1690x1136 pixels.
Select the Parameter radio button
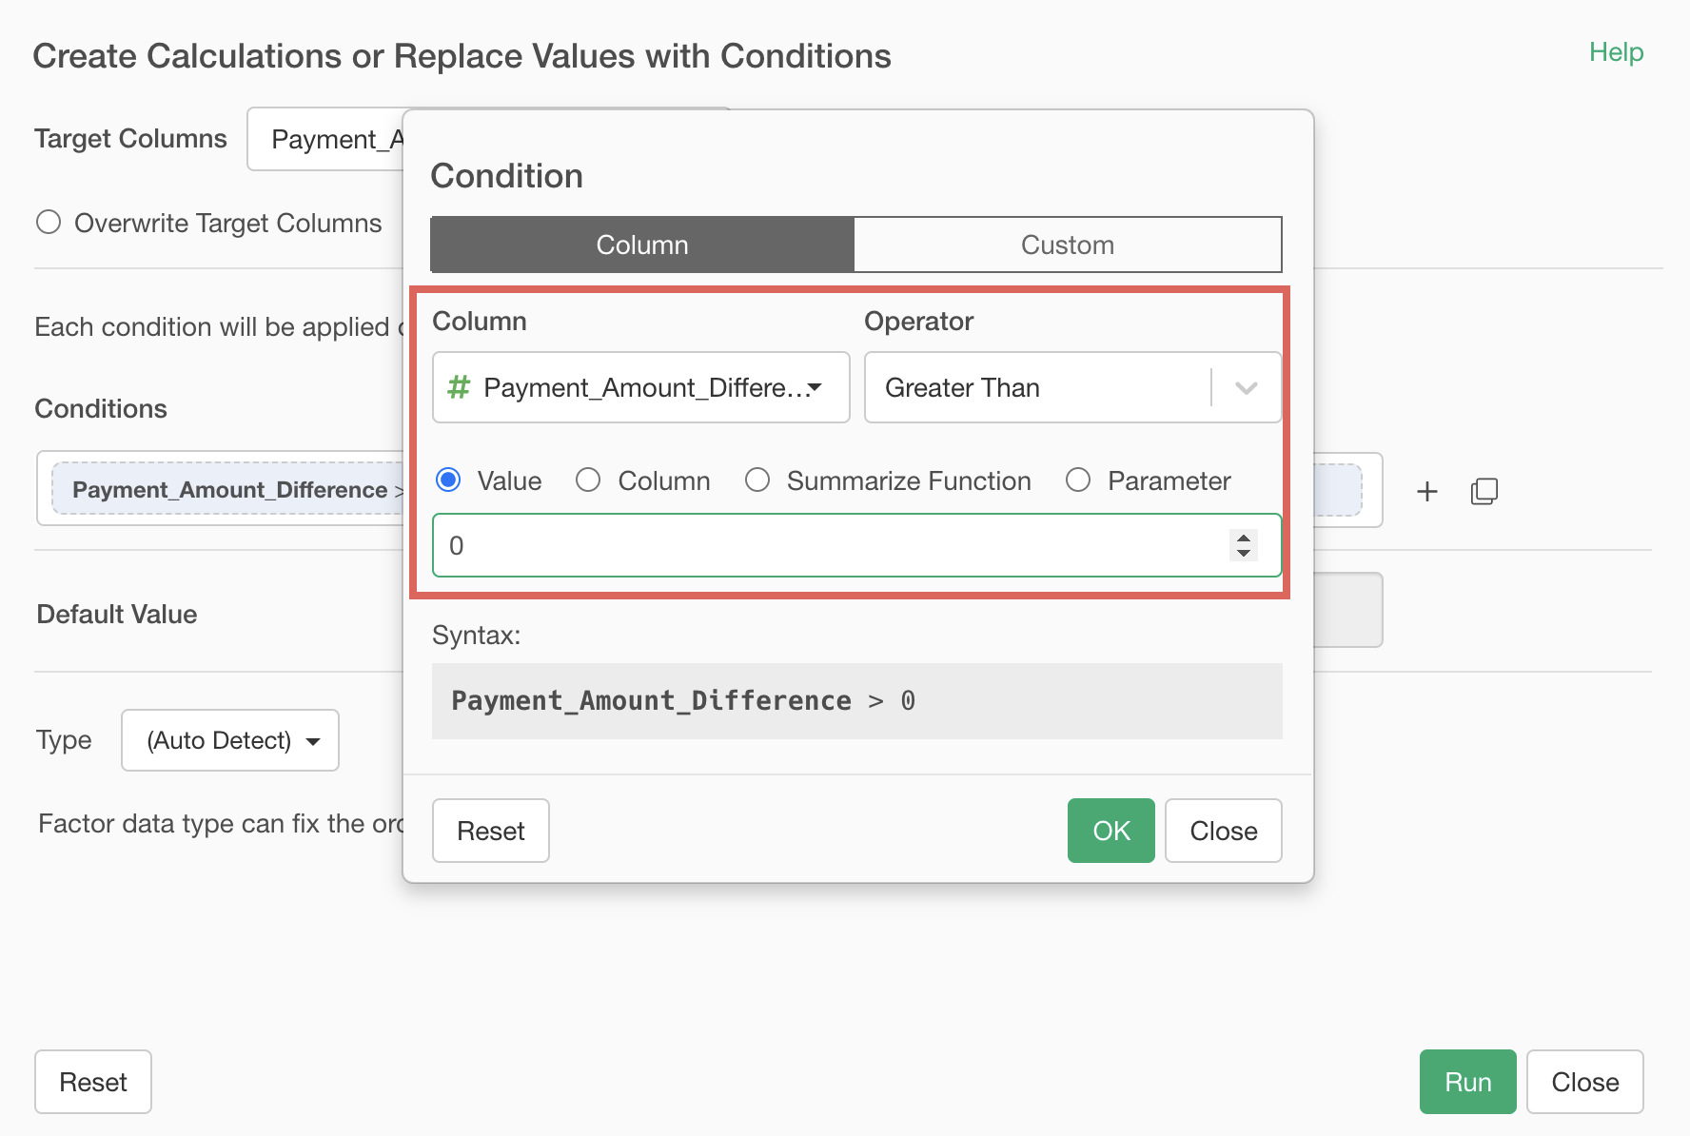(x=1078, y=480)
